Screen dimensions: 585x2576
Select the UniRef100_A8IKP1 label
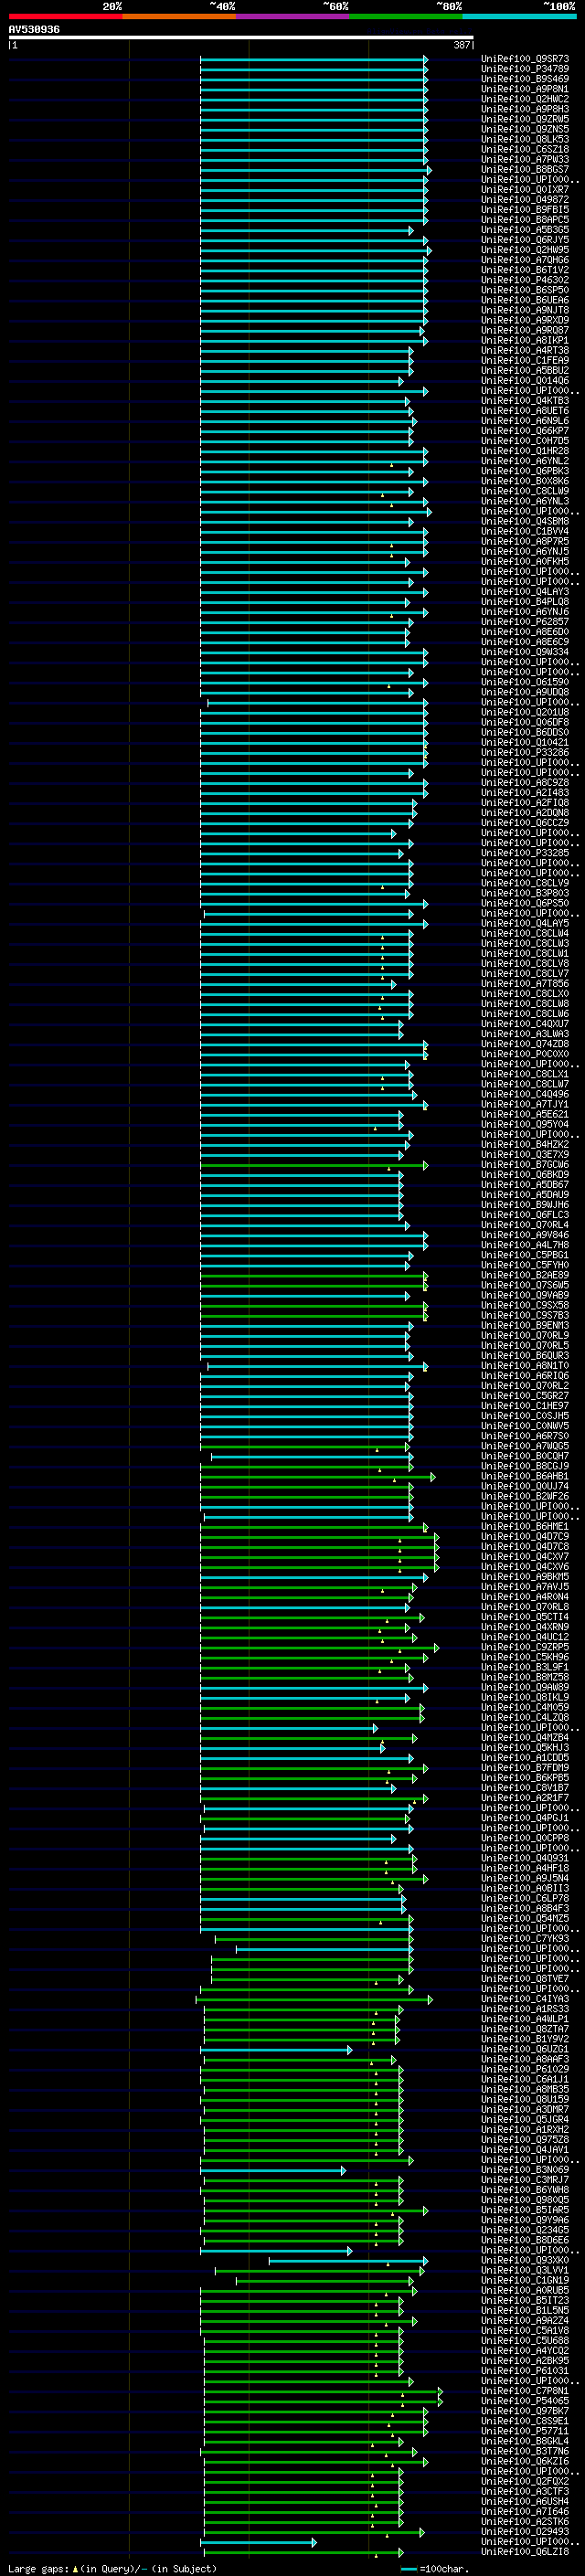[525, 341]
